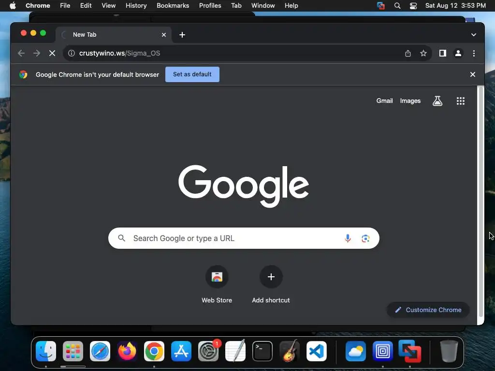
Task: Toggle the Chrome side panel icon
Action: 443,53
